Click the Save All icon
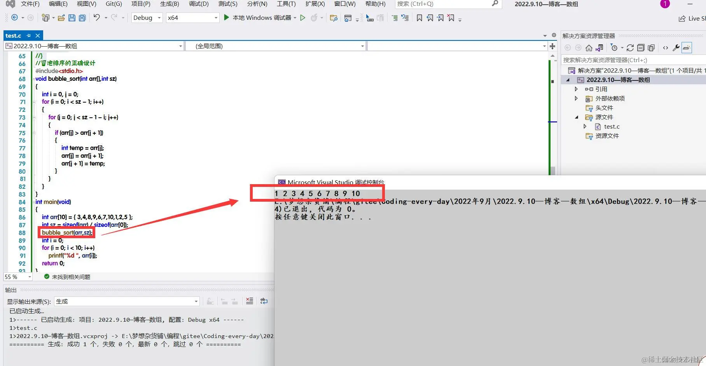706x366 pixels. (x=82, y=18)
